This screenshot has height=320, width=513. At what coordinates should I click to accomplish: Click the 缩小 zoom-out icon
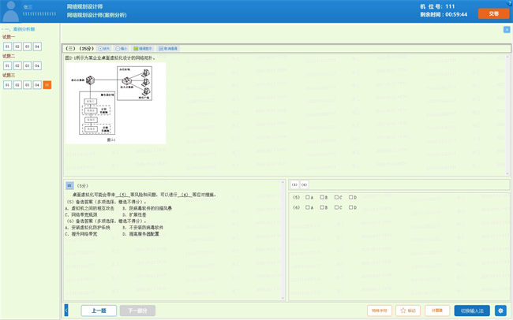coord(122,49)
